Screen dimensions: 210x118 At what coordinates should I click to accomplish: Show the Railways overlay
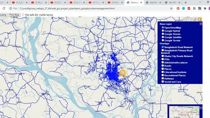point(163,78)
